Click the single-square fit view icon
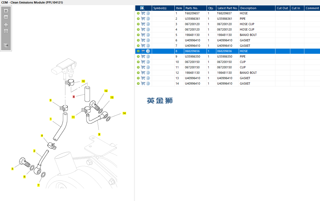 click(x=6, y=31)
